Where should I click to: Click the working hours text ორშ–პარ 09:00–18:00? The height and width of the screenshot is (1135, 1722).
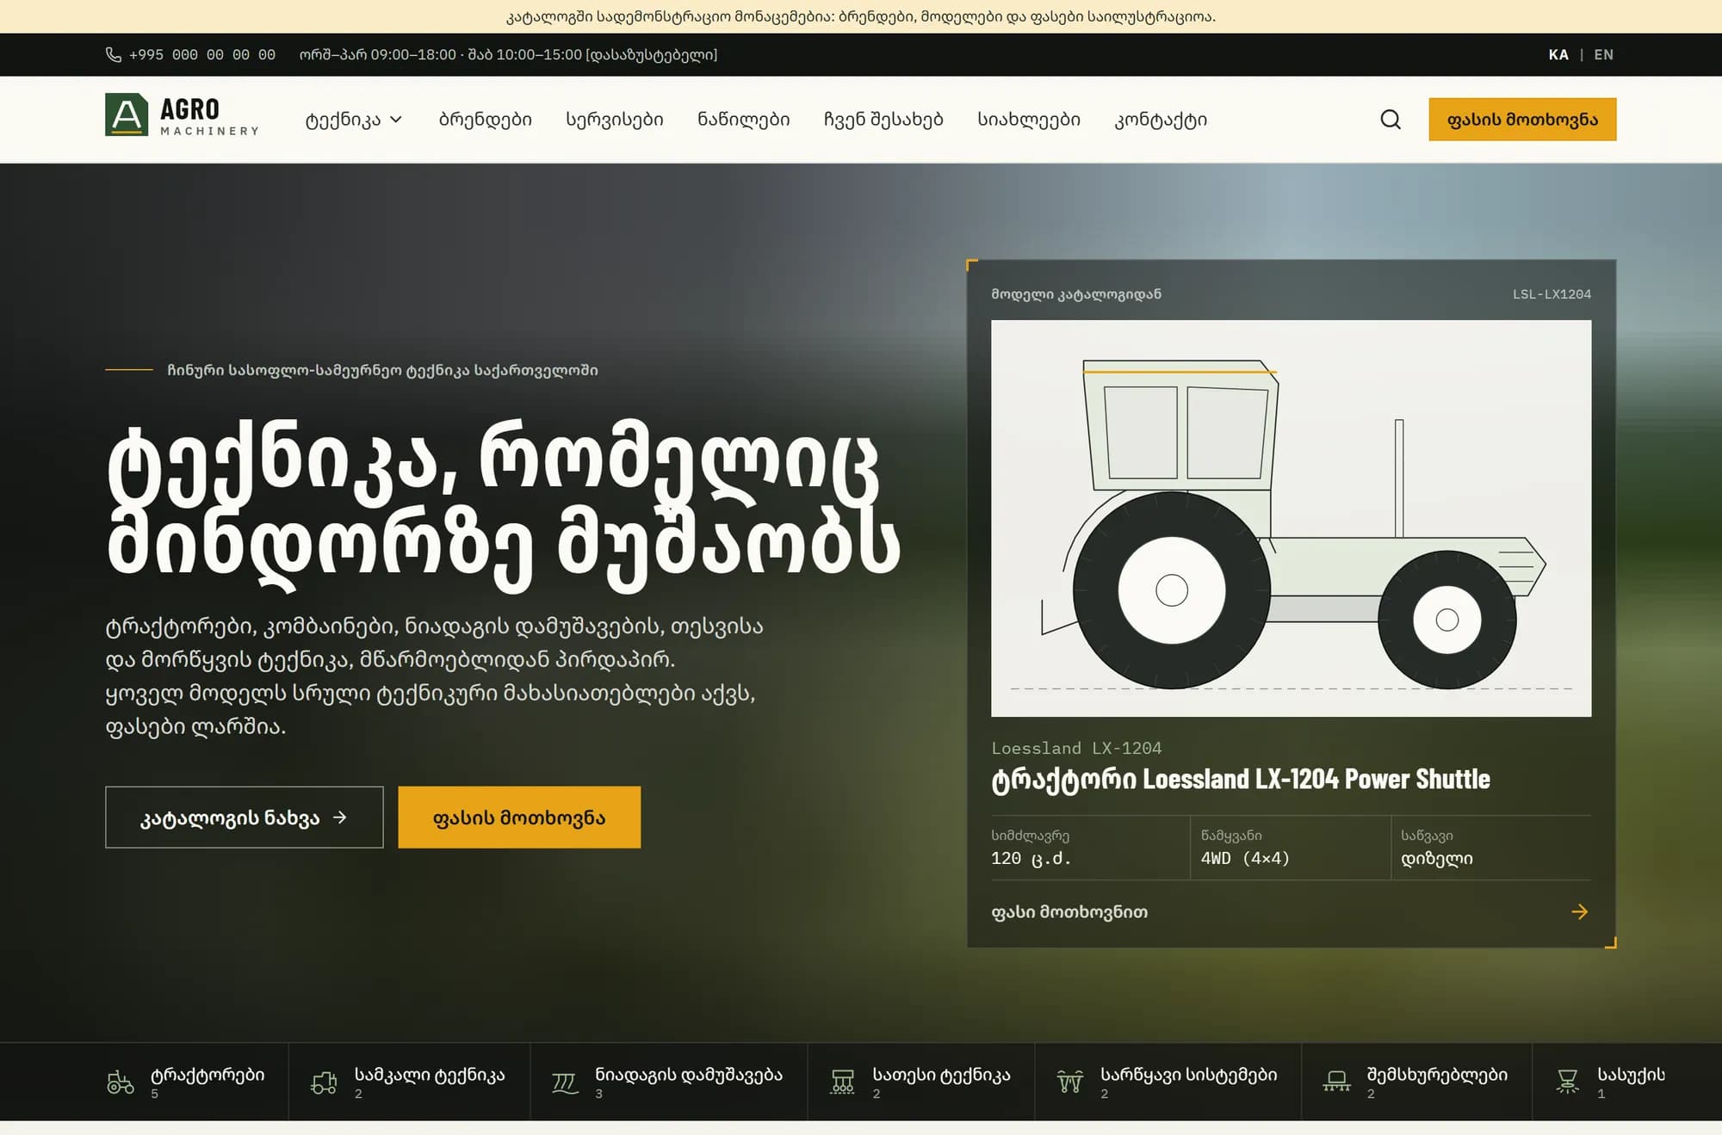point(378,54)
